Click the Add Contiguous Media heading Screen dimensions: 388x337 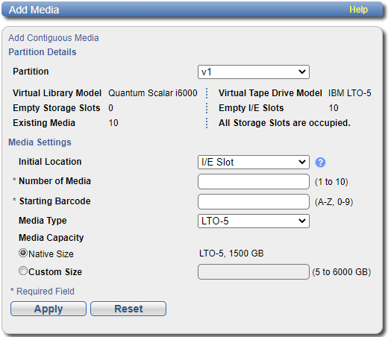[54, 38]
